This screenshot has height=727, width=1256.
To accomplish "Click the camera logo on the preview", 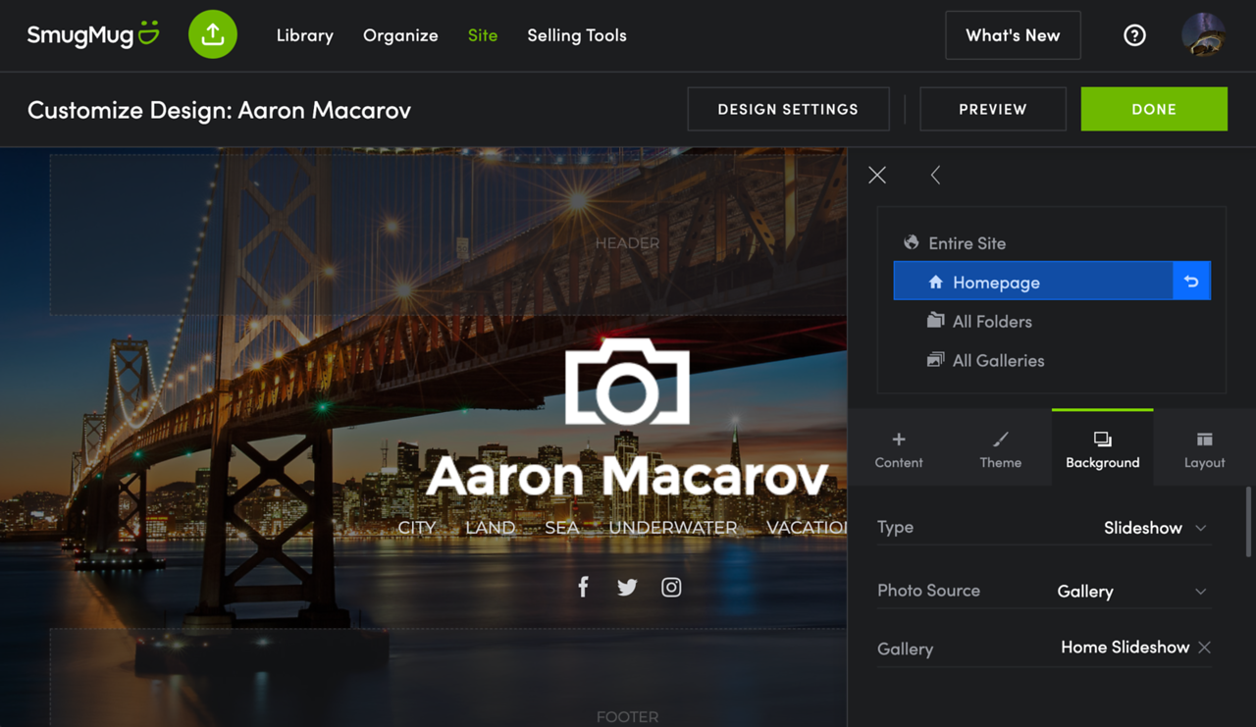I will [627, 382].
